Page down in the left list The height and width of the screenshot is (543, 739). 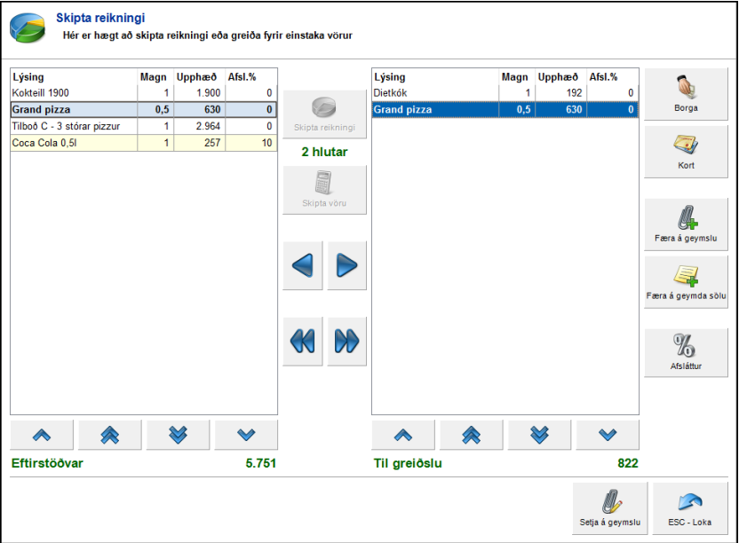(178, 435)
